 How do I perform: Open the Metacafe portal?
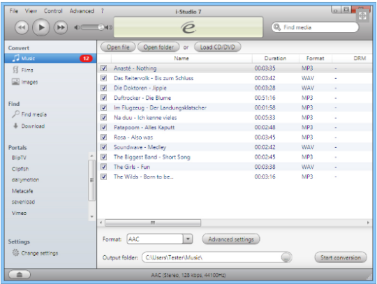(22, 191)
